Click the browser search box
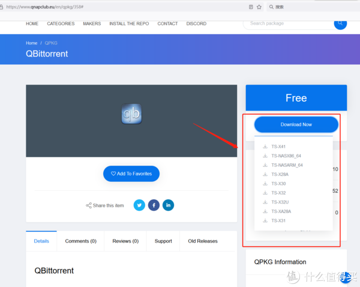 (313, 7)
